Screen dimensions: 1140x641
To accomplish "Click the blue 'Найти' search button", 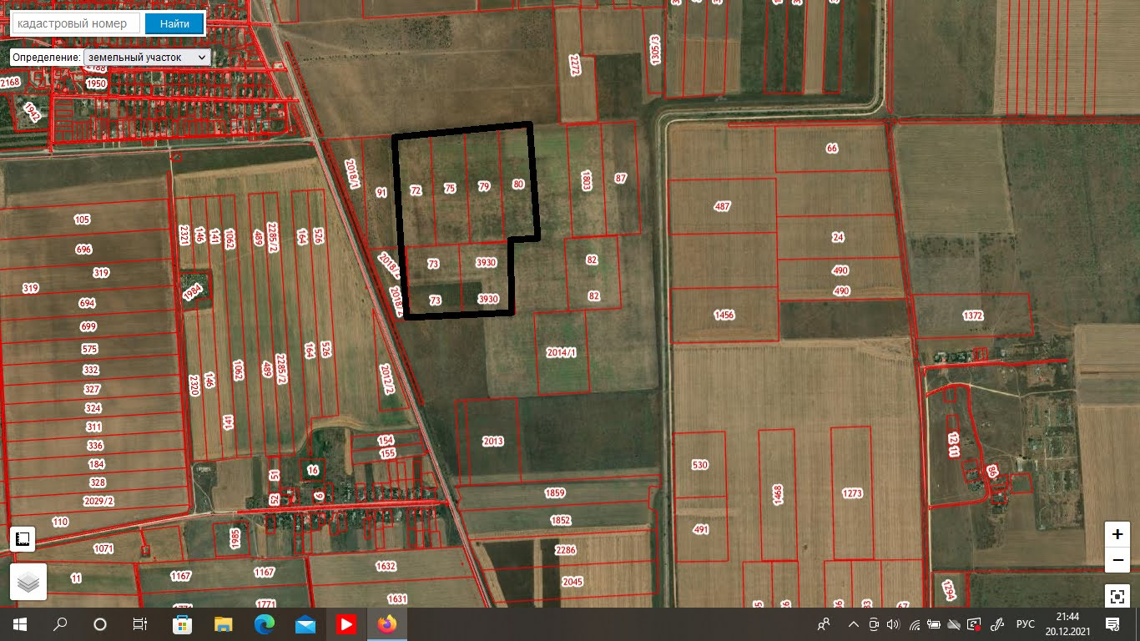I will [174, 23].
